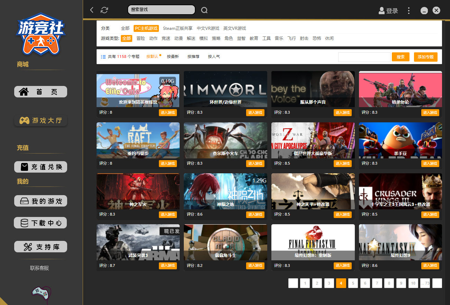The height and width of the screenshot is (305, 450).
Task: Click 进入游戏 for 最终幻想8: 重制版
Action: pos(343,265)
